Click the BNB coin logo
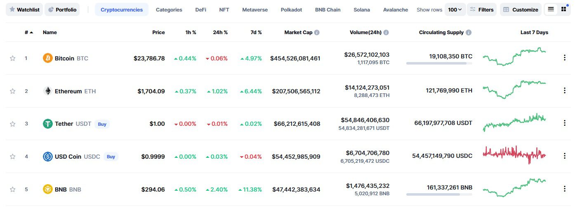The height and width of the screenshot is (208, 575). (48, 190)
